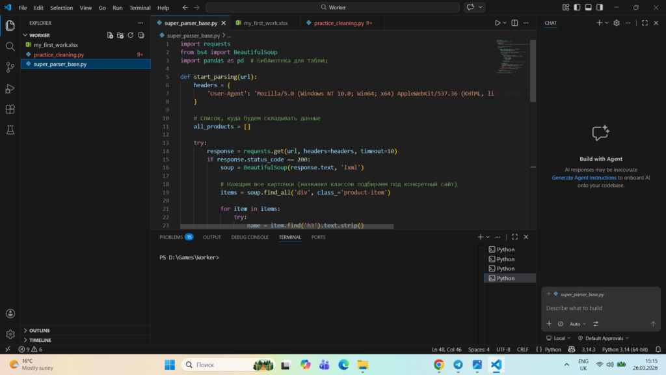Image resolution: width=666 pixels, height=375 pixels.
Task: Create a new folder in WORKER
Action: click(x=120, y=35)
